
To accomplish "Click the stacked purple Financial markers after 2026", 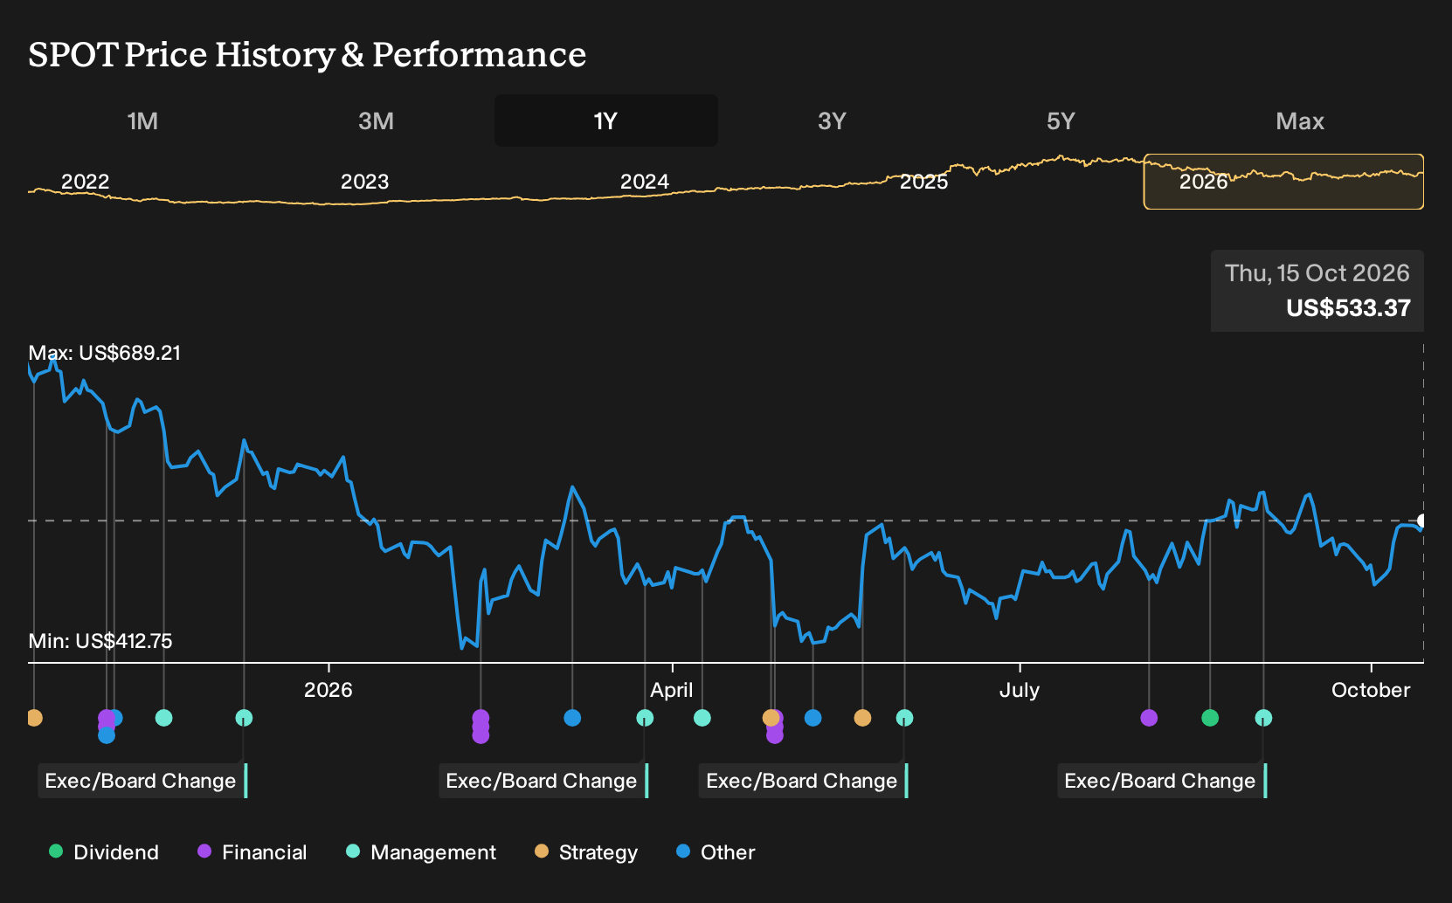I will click(x=481, y=727).
